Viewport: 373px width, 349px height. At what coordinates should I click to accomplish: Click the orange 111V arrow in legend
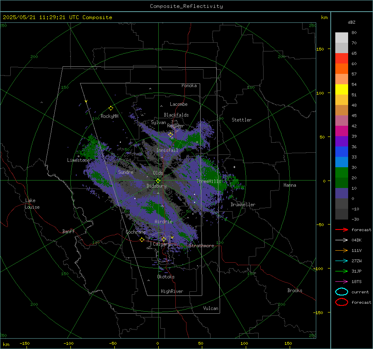342,250
